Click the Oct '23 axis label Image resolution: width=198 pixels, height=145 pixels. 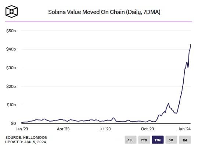[x=147, y=129]
